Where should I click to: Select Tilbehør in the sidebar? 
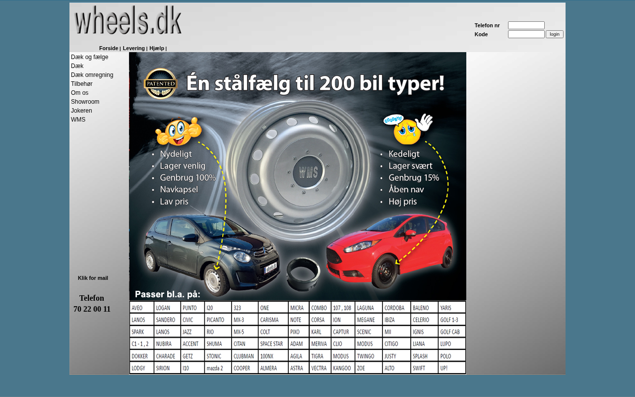[x=82, y=84]
